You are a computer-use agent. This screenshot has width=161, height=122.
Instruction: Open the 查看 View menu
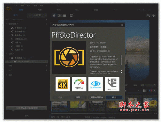tap(35, 6)
